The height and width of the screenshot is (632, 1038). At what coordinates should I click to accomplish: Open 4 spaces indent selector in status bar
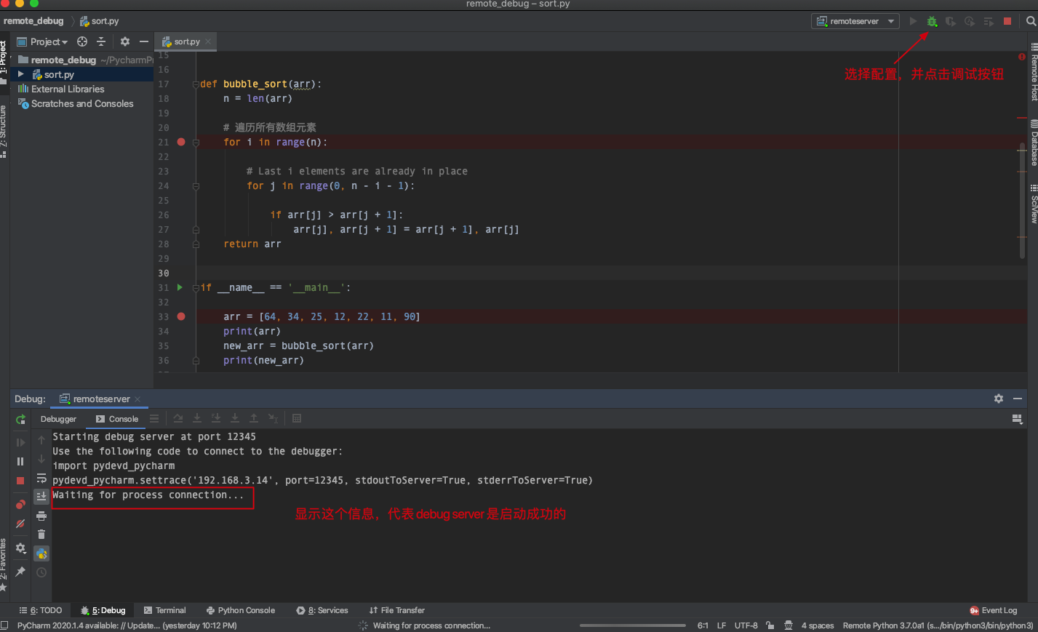point(818,625)
